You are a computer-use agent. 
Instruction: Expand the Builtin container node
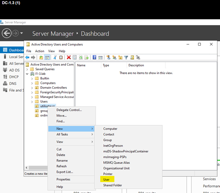click(x=32, y=79)
